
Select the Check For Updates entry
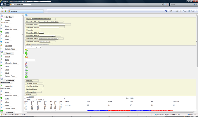34,86
